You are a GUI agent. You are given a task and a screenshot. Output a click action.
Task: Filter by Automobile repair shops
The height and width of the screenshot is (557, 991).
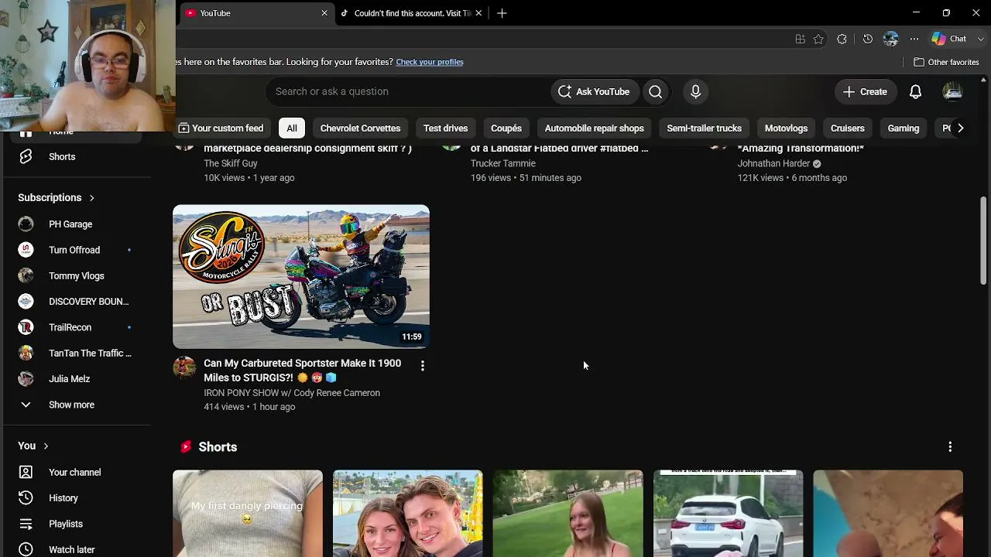[x=594, y=128]
